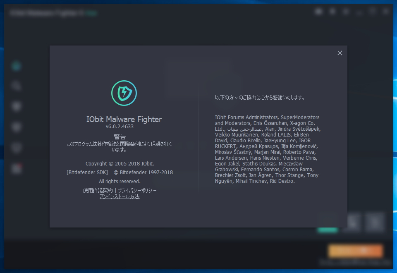Open the Action Center icon with red notification dot

pyautogui.click(x=16, y=168)
